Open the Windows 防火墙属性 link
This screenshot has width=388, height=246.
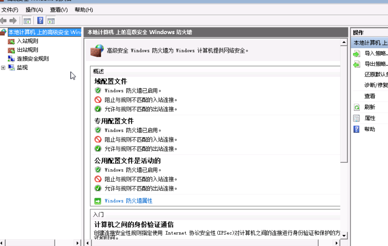(x=128, y=201)
